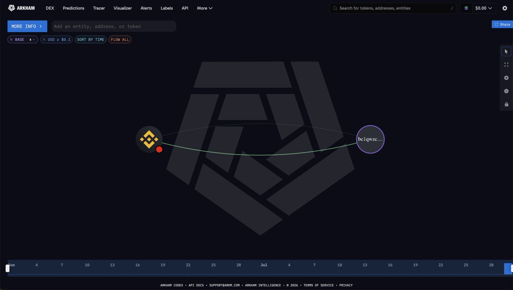The image size is (513, 290).
Task: Toggle the graph lock icon
Action: (506, 104)
